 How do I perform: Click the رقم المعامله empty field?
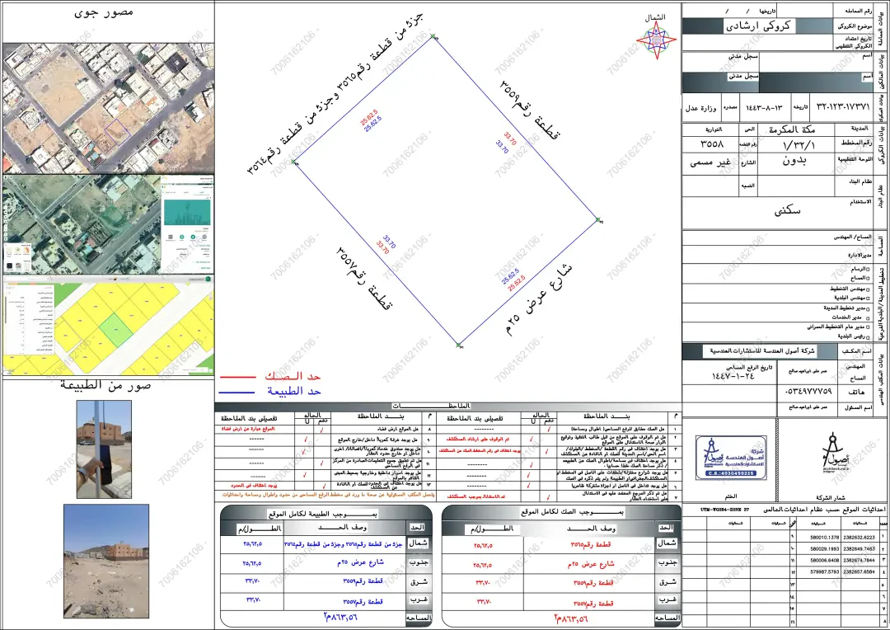804,11
